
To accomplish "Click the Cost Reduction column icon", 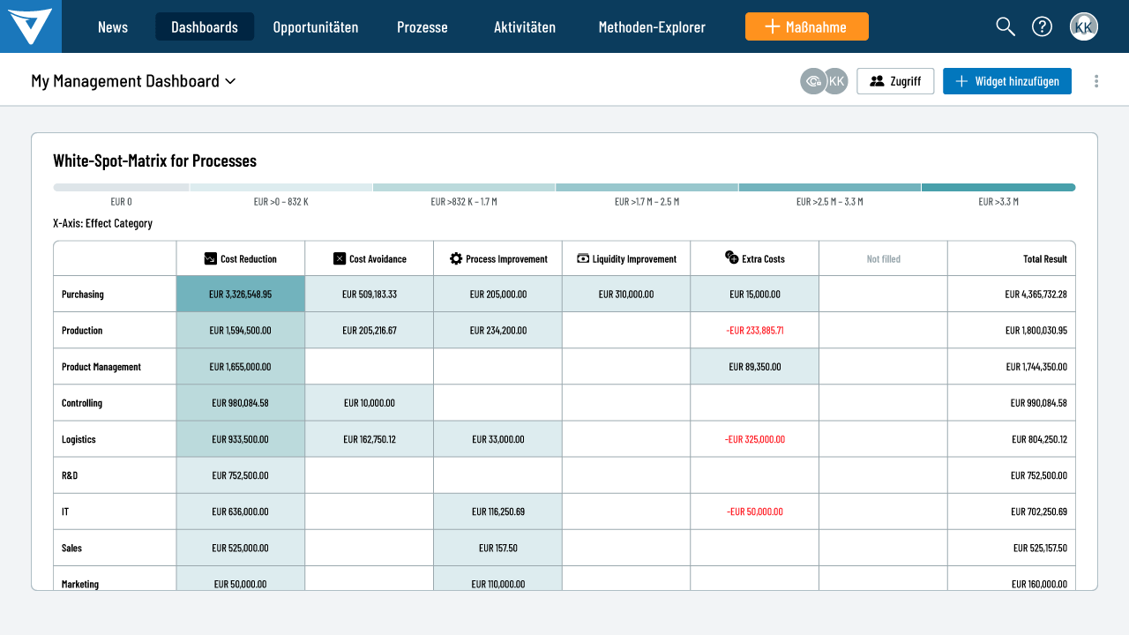I will [210, 258].
